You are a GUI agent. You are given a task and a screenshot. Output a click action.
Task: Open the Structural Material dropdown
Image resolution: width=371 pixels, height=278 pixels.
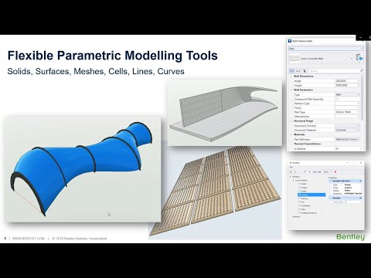coord(358,130)
